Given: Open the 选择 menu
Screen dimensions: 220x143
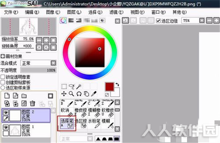Looking at the screenshot, I should pos(95,12).
